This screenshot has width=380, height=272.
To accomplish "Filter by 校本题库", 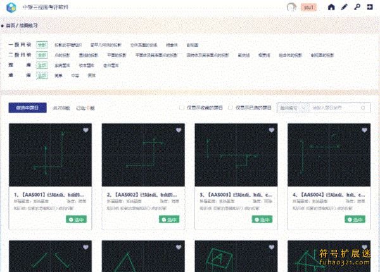I will click(x=87, y=65).
